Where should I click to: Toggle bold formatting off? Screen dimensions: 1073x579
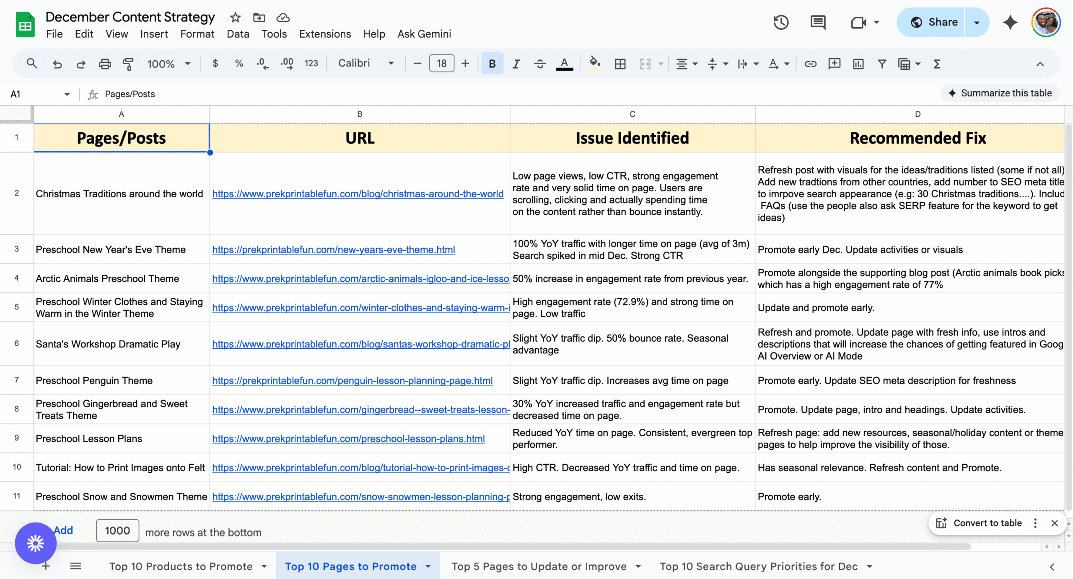pos(492,64)
